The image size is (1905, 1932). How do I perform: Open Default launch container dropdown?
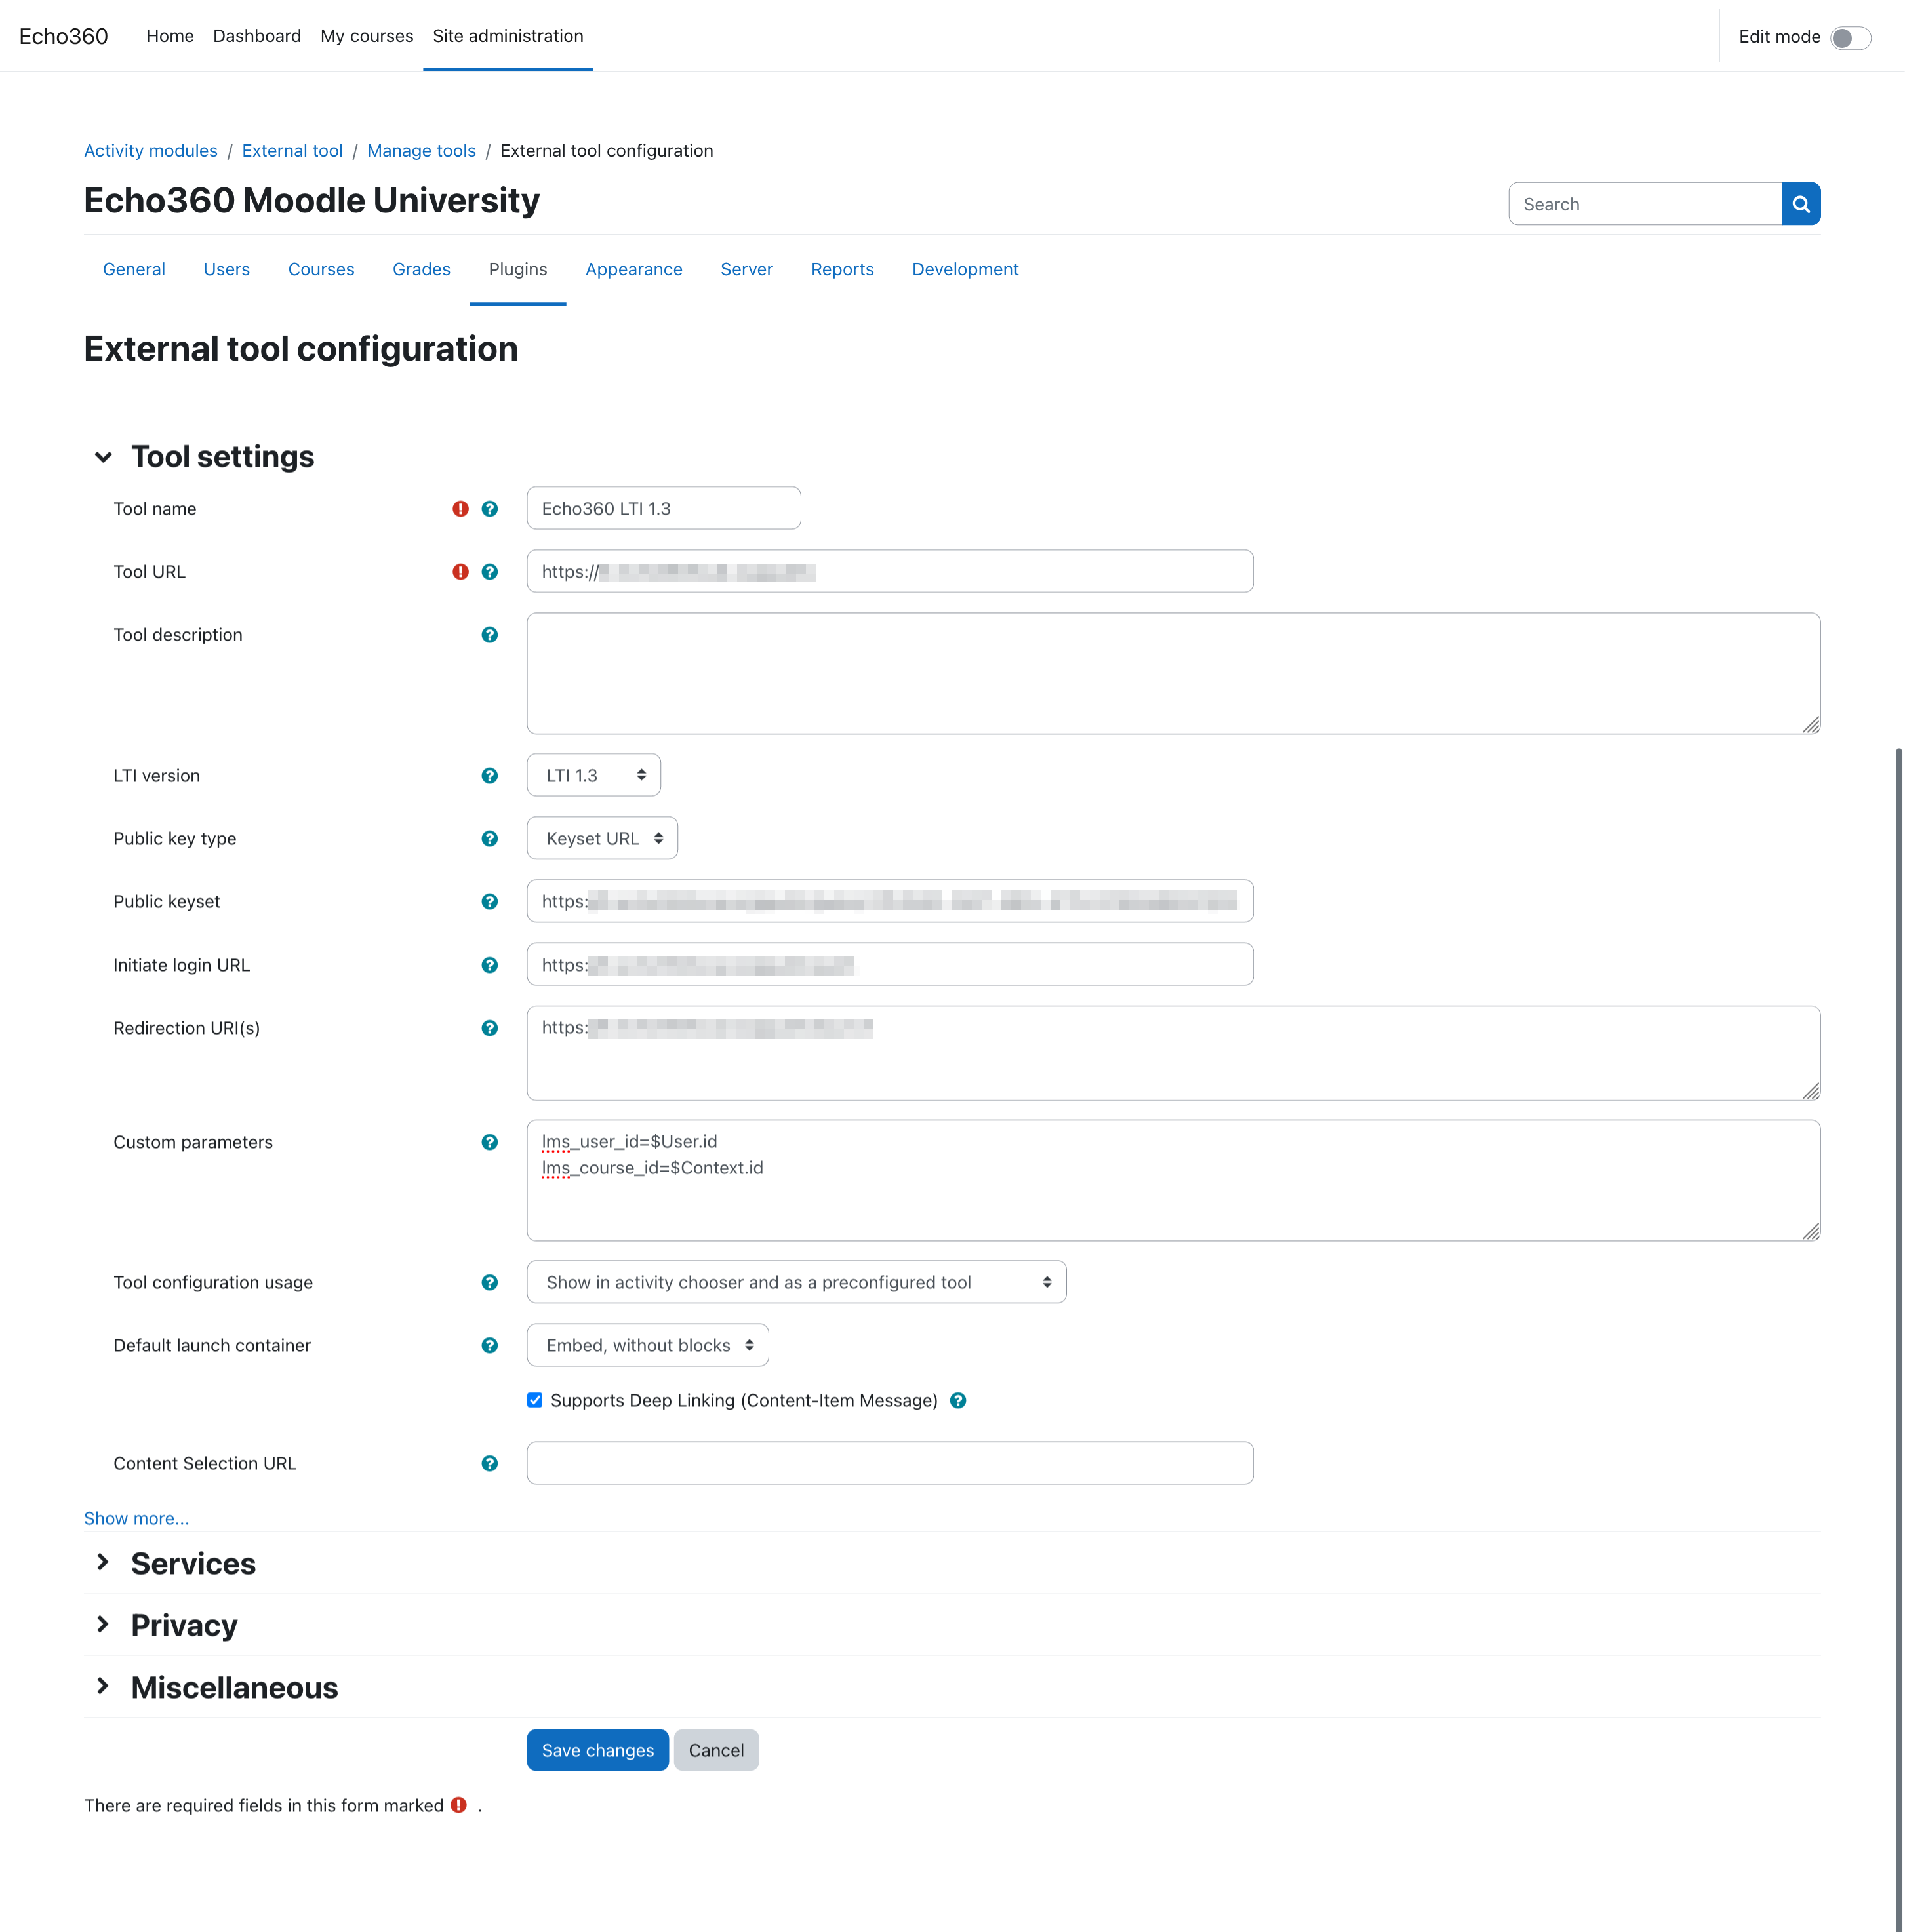647,1345
